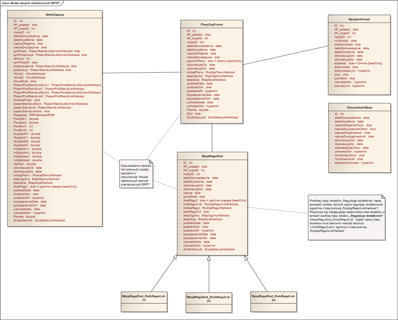Click attribute 'symPrzezNr: char'
This screenshot has width=398, height=320.
coord(25,62)
